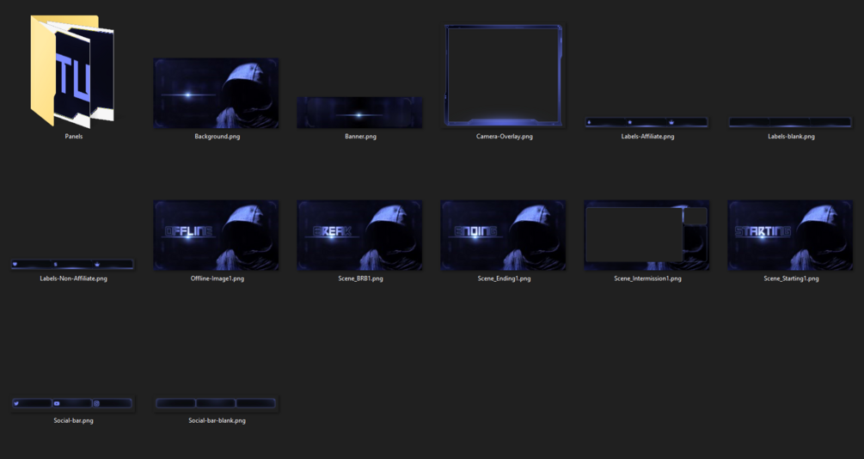Click the "Offline-Image1.png" file name
The height and width of the screenshot is (459, 864).
coord(218,278)
